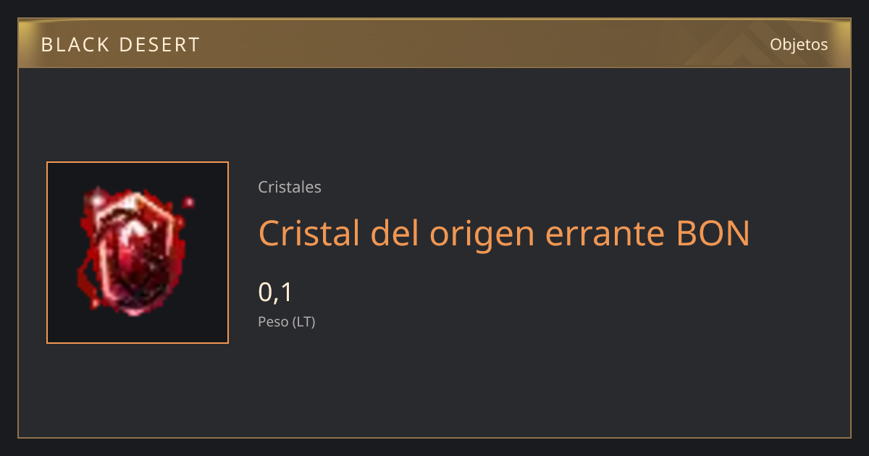Click the small red spark right of the crystal
Viewport: 869px width, 456px height.
189,202
